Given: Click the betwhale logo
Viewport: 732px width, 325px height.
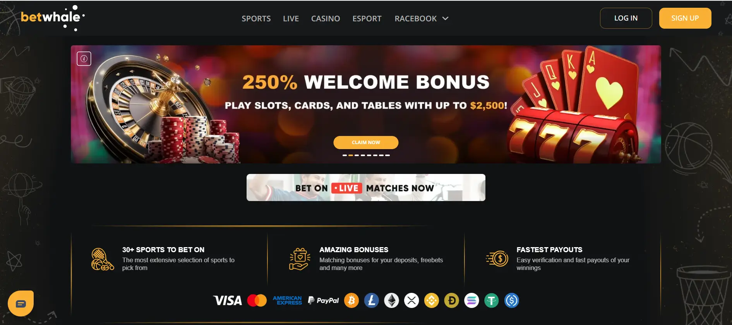Looking at the screenshot, I should [x=52, y=18].
